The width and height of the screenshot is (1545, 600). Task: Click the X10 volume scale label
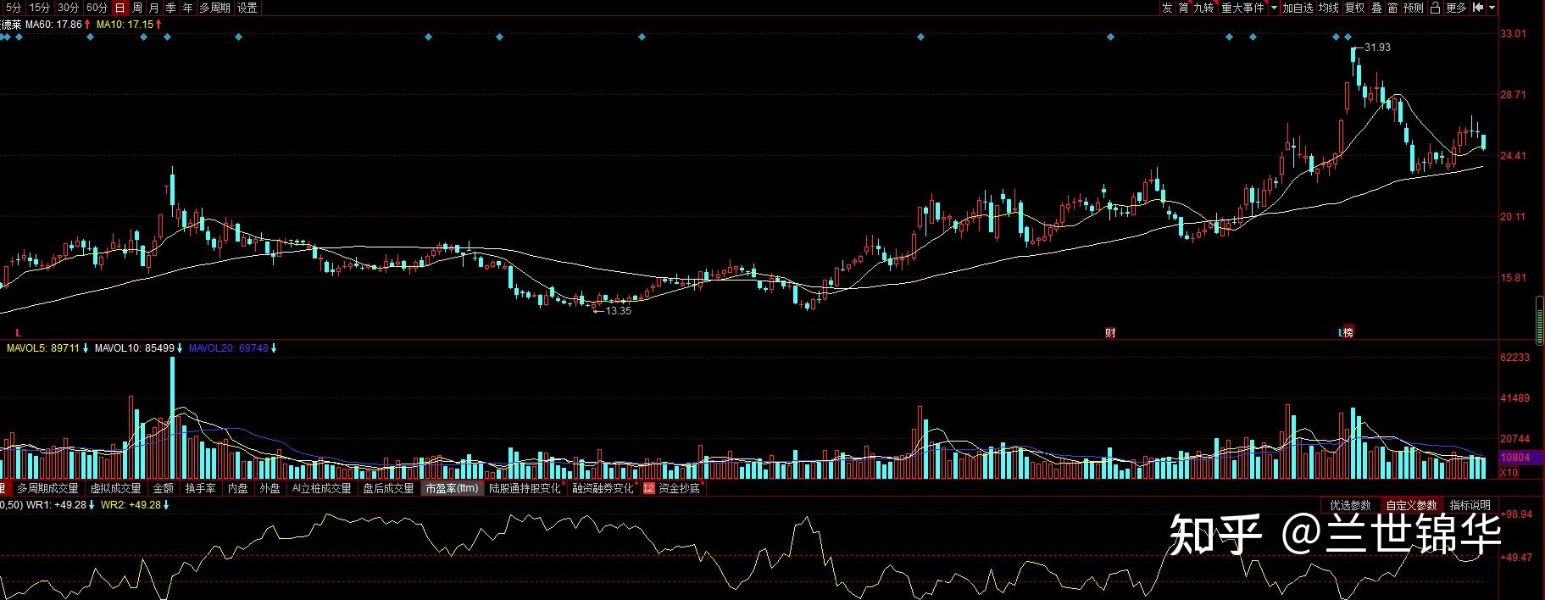(x=1509, y=472)
